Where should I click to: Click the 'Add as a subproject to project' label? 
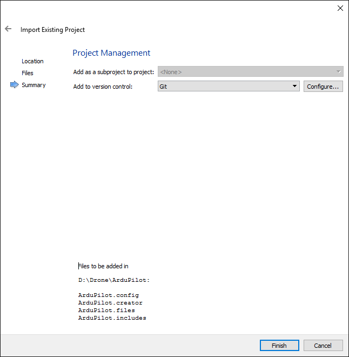(113, 72)
